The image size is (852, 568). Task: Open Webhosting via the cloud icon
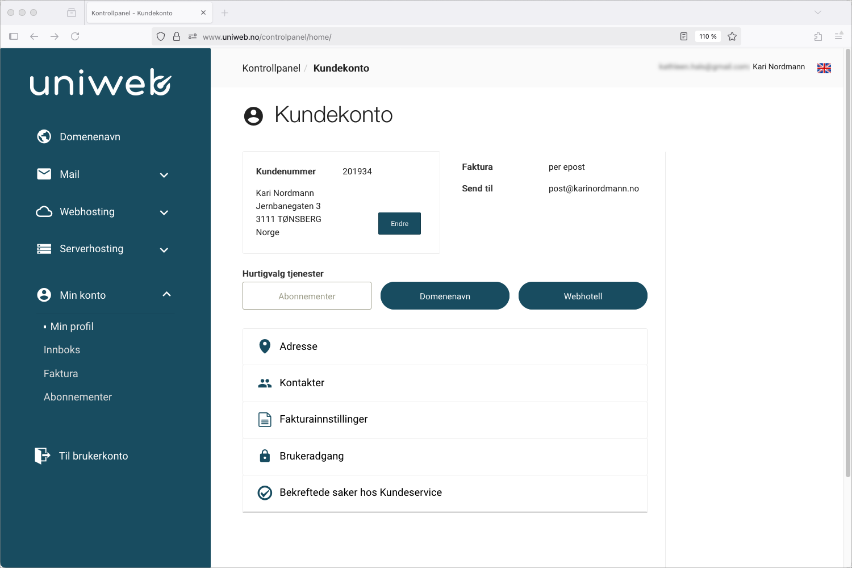pyautogui.click(x=44, y=211)
